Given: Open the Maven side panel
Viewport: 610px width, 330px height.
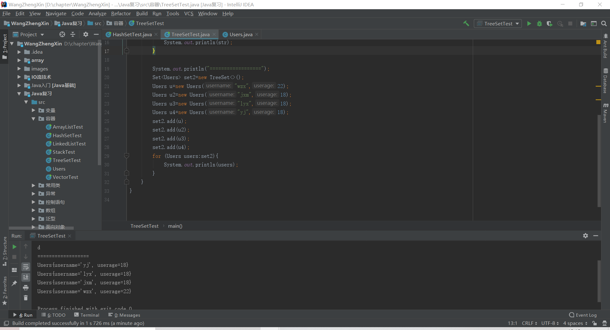Looking at the screenshot, I should pos(606,113).
